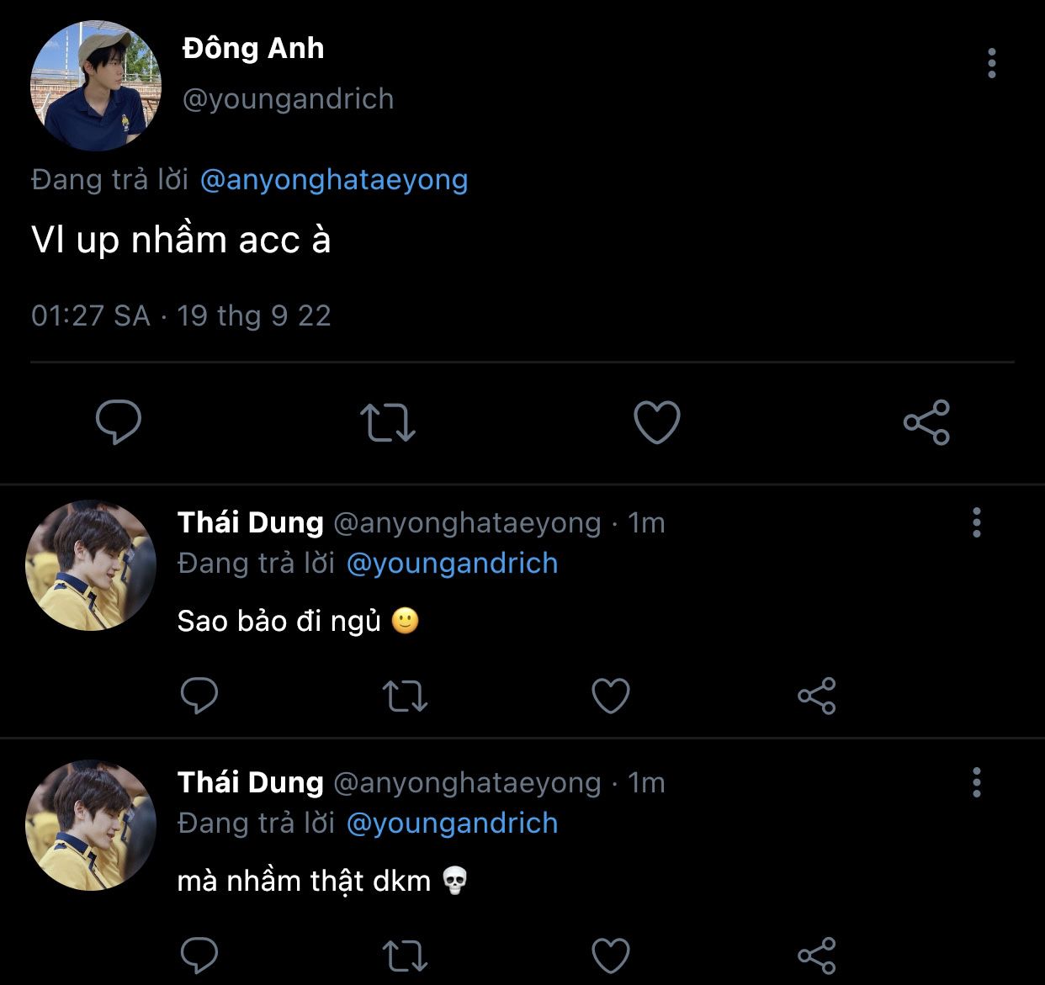Share Đông Anh's main tweet

926,422
